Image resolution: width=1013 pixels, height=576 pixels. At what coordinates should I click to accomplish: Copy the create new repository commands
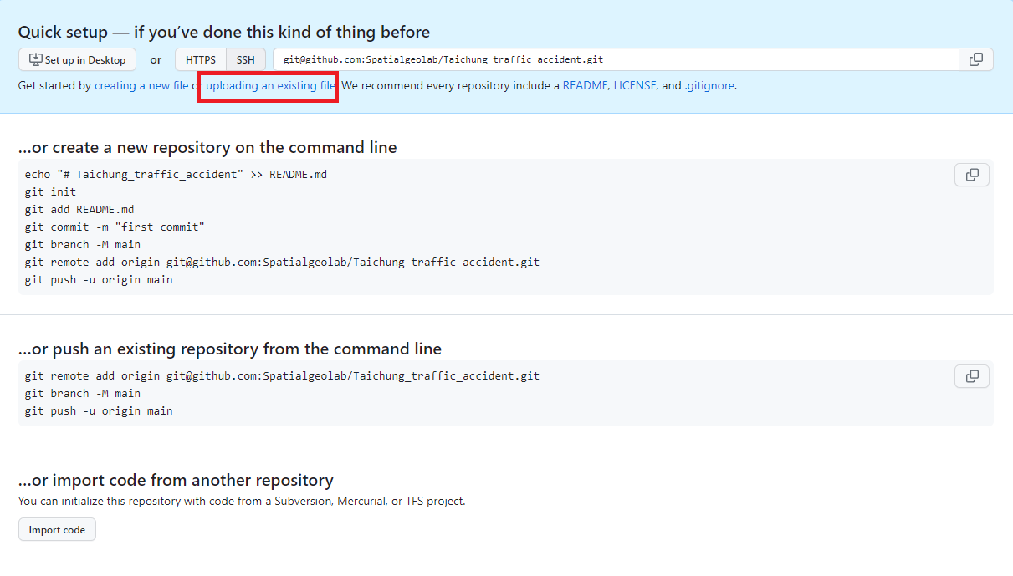coord(971,175)
